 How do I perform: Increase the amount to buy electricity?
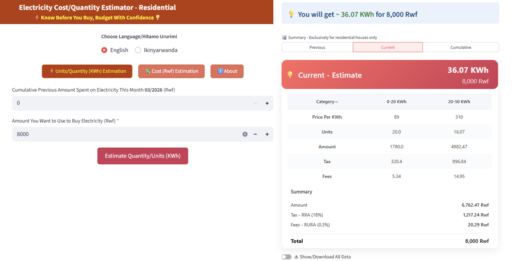(267, 134)
